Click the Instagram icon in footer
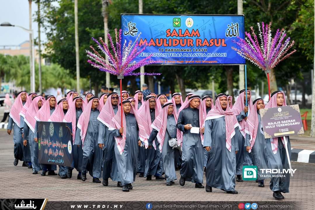 pyautogui.click(x=241, y=206)
